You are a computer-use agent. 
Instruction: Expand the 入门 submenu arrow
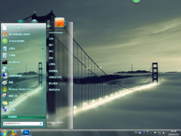tap(43, 69)
